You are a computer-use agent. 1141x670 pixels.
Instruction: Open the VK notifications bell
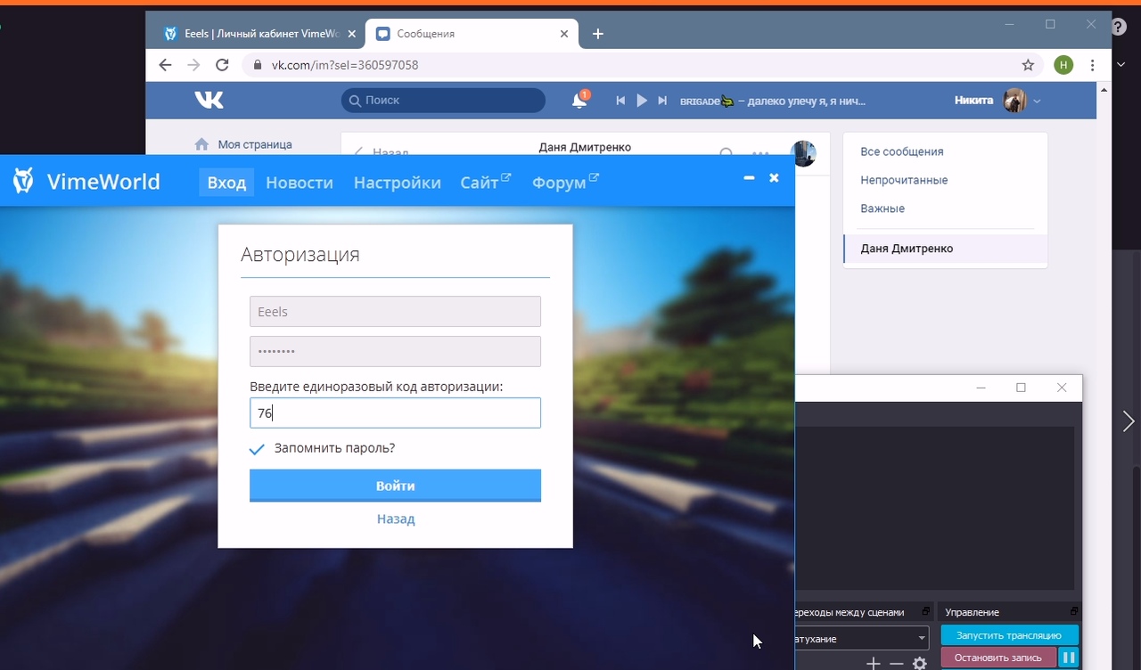point(579,101)
